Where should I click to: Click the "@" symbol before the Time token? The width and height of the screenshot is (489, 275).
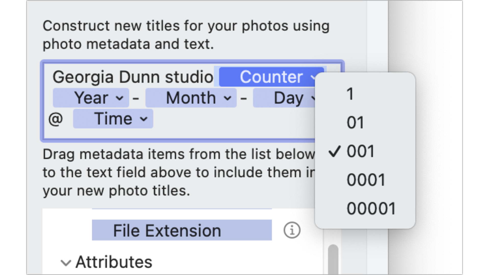56,119
